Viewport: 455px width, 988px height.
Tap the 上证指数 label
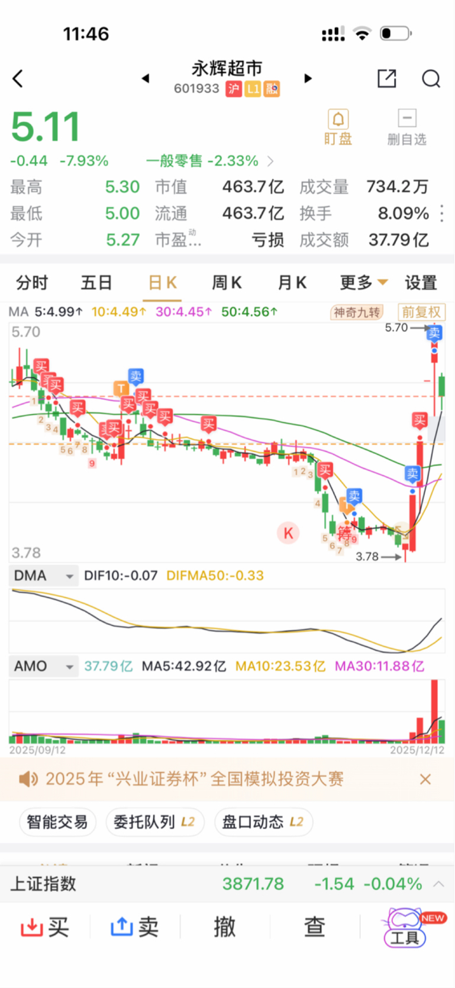(x=43, y=884)
